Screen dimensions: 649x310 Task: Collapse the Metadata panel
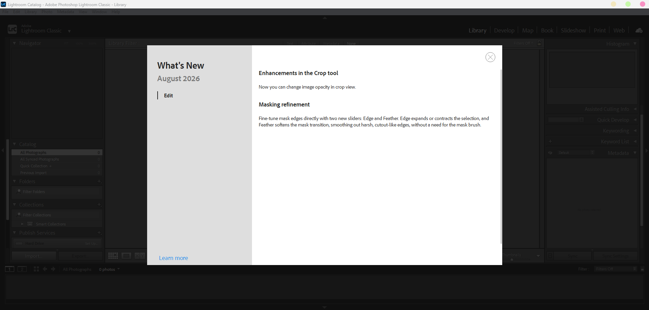pyautogui.click(x=635, y=153)
